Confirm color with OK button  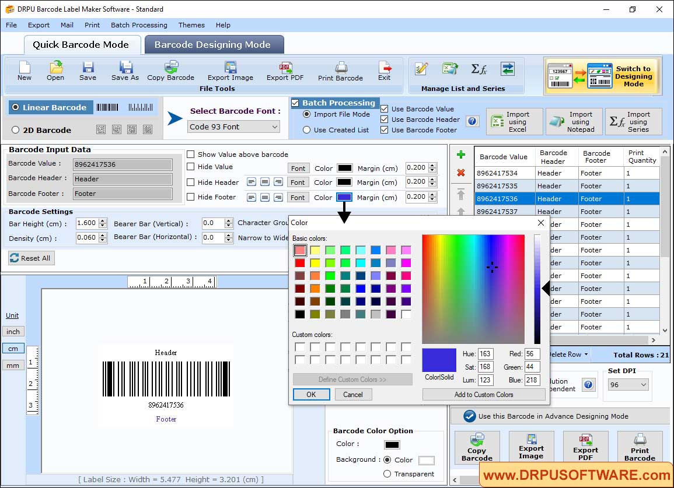point(311,394)
